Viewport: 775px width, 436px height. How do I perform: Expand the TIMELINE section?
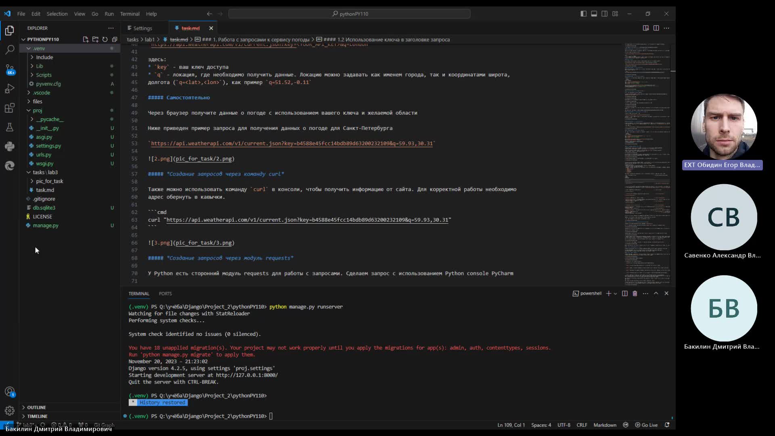(x=70, y=416)
